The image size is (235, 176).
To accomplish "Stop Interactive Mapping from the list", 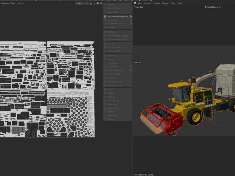I will point(117,40).
